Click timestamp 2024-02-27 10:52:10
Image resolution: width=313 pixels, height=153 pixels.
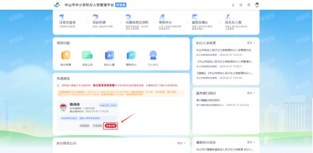231,55
